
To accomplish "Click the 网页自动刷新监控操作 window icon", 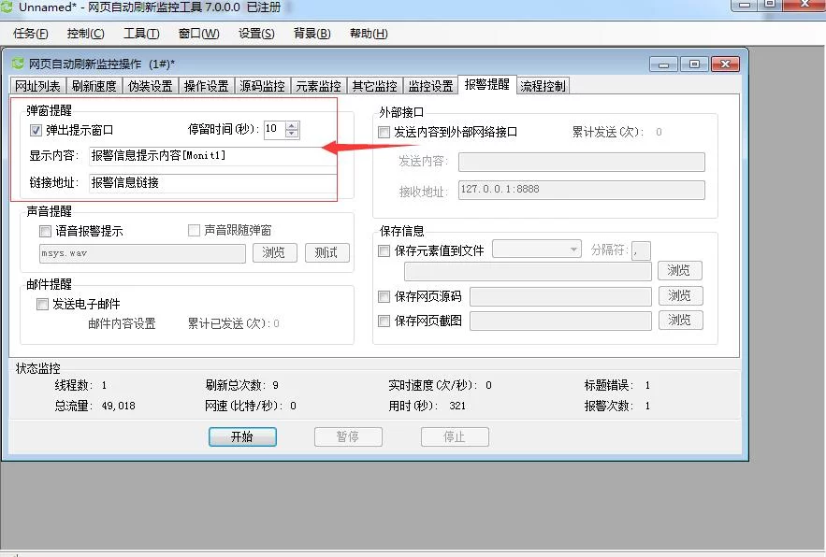I will pyautogui.click(x=19, y=64).
